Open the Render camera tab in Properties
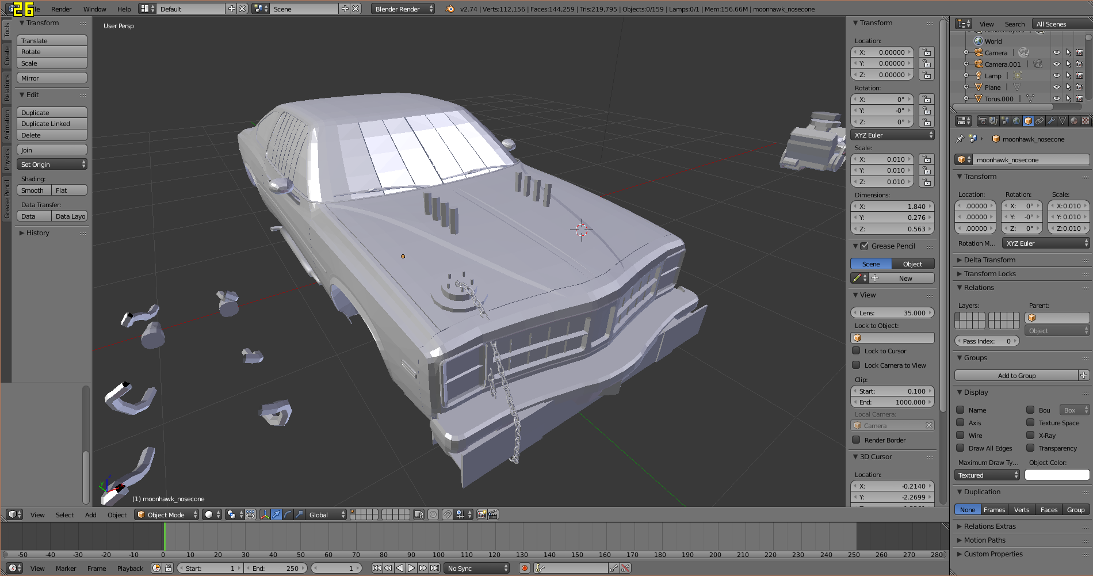Screen dimensions: 1093x576 pyautogui.click(x=982, y=121)
